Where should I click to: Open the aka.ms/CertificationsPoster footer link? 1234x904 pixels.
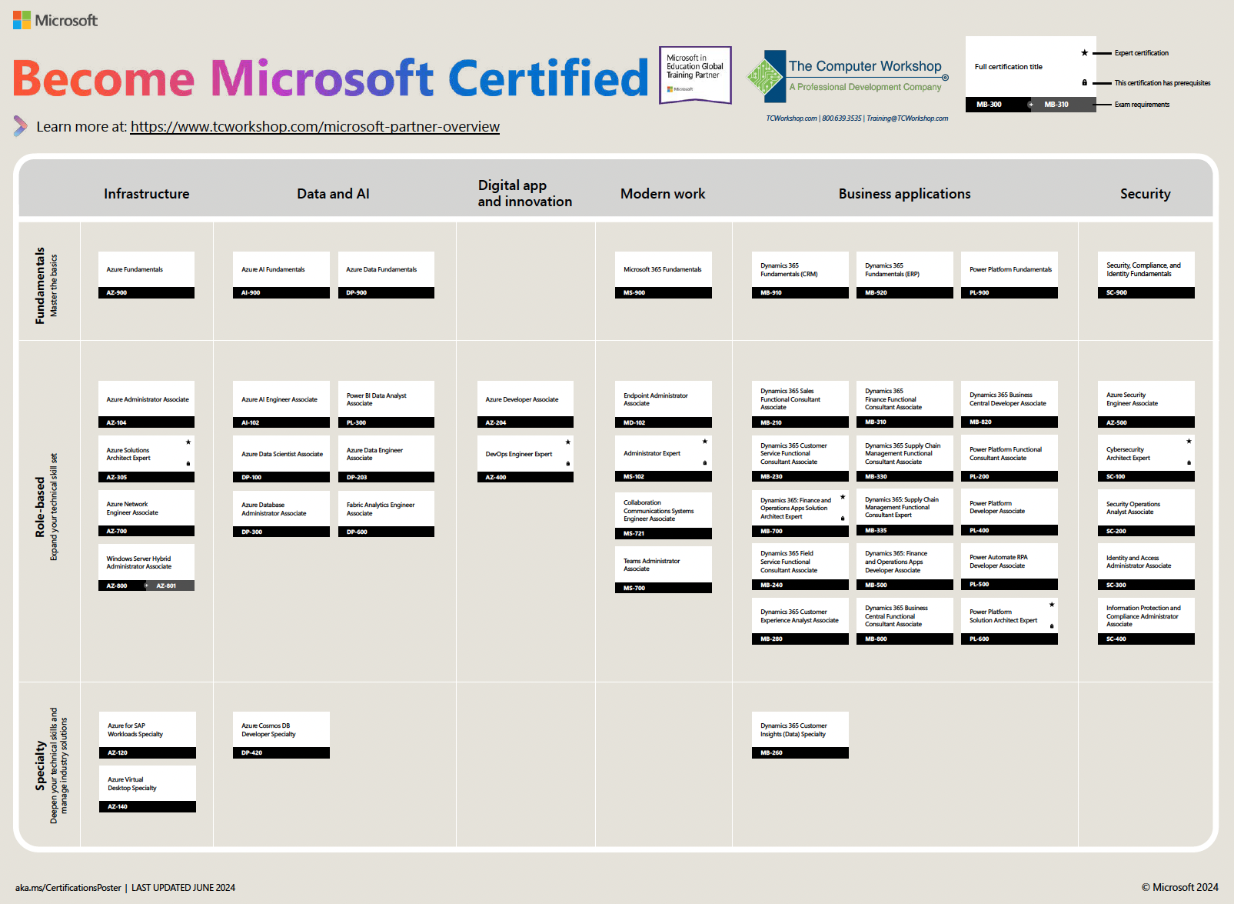click(68, 888)
